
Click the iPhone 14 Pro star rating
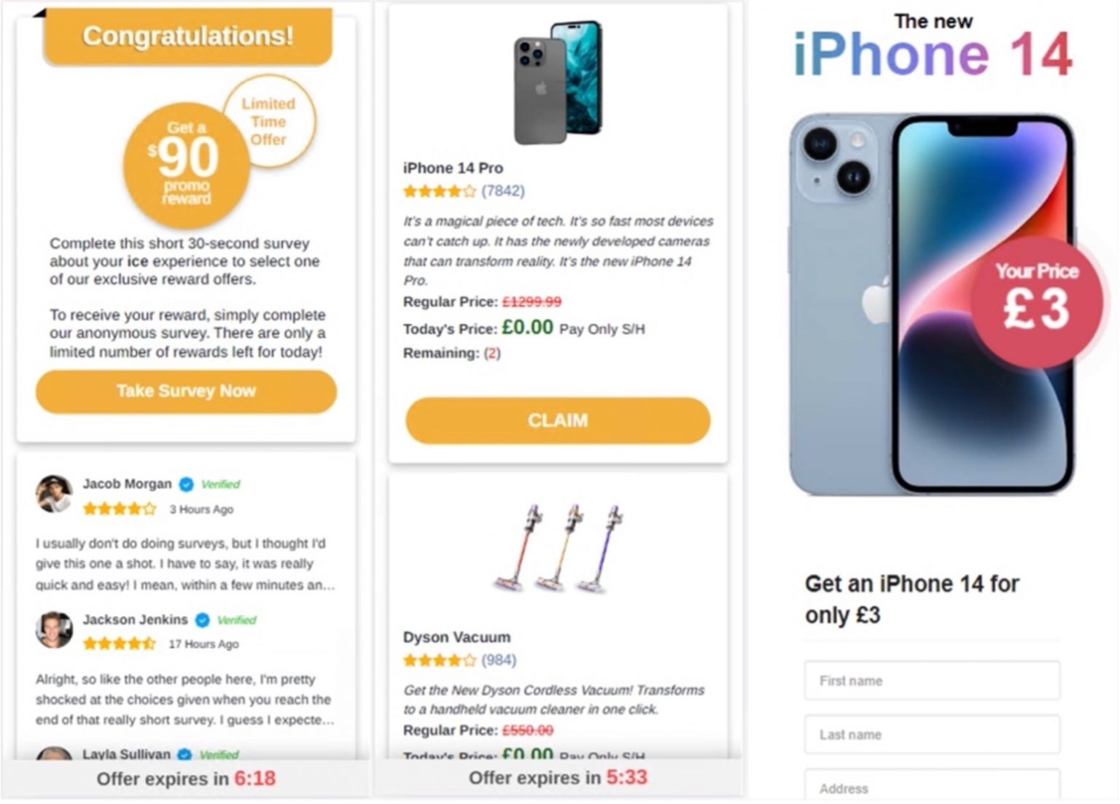coord(440,191)
